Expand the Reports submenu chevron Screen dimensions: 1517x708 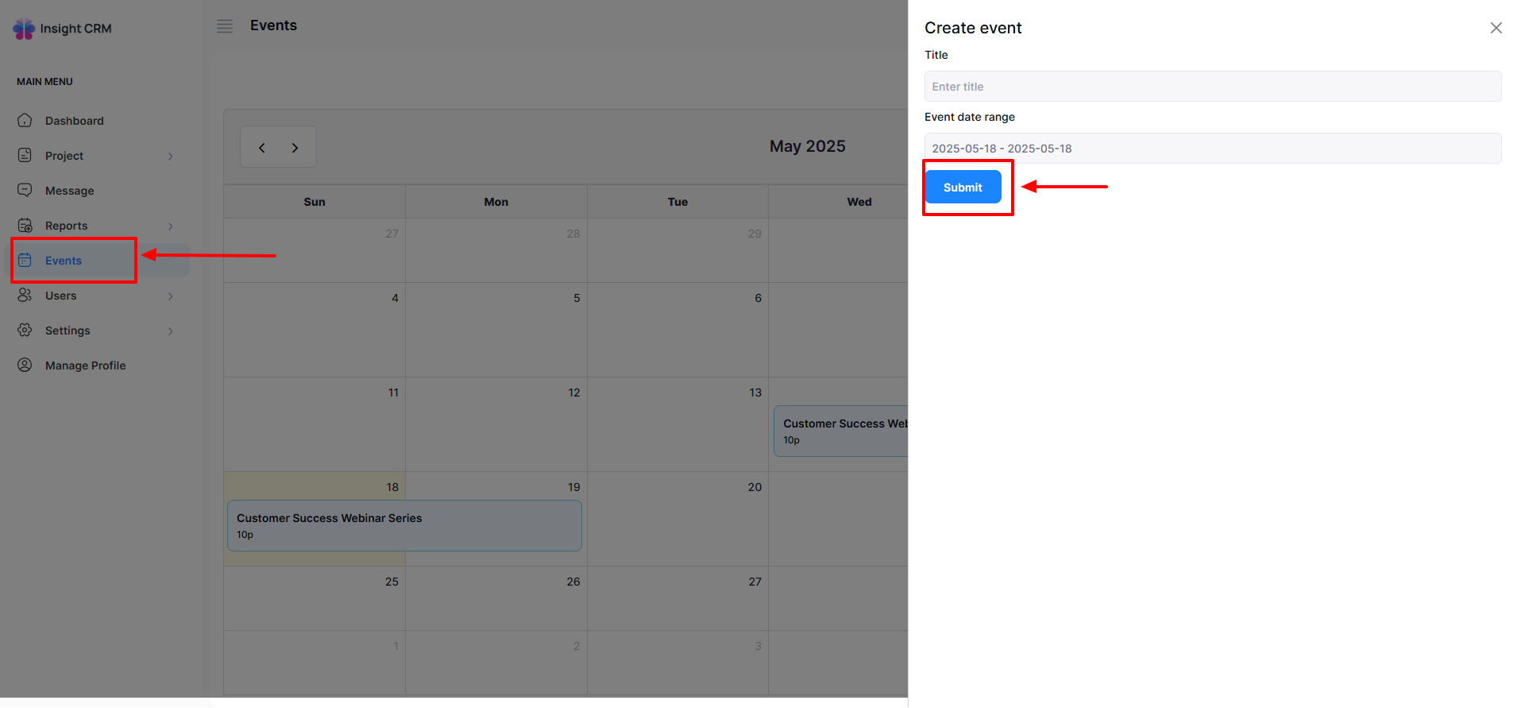pyautogui.click(x=171, y=226)
